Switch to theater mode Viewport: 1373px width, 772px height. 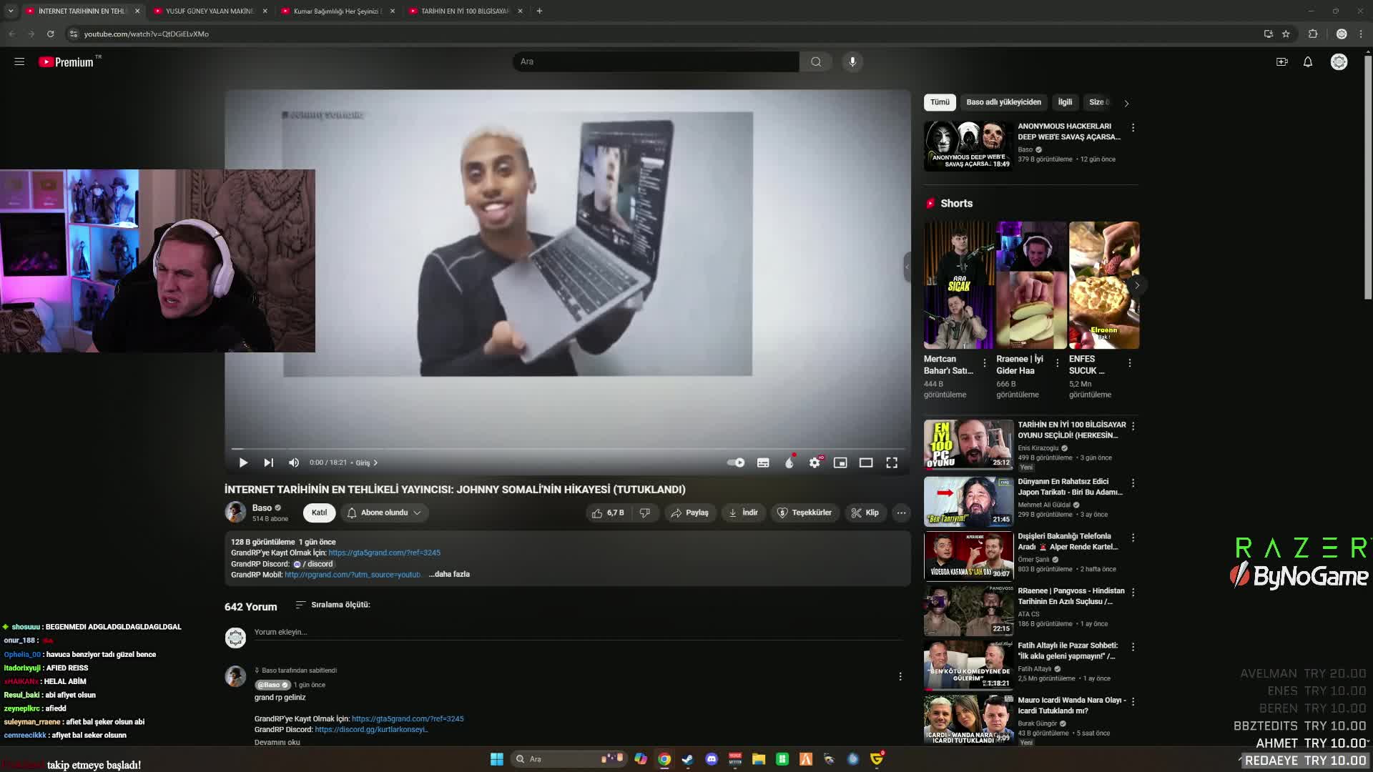866,462
